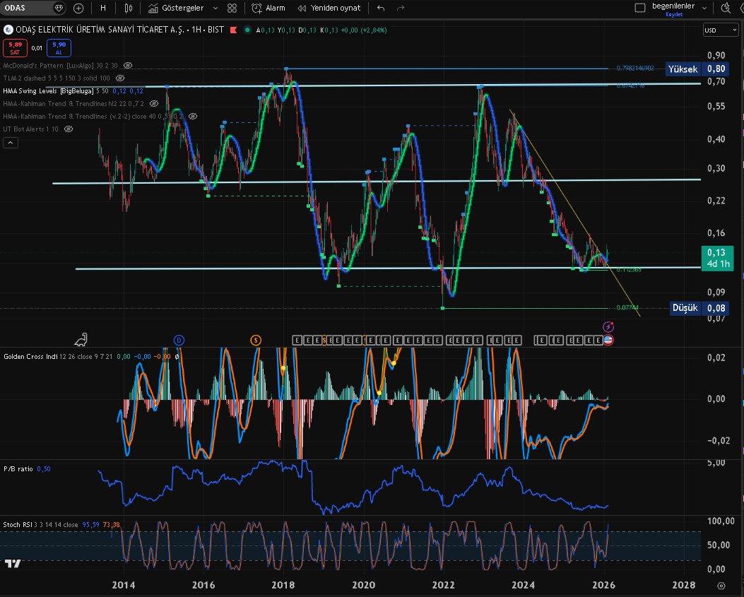Click the purple lightning event marker
This screenshot has width=744, height=597.
pyautogui.click(x=608, y=327)
